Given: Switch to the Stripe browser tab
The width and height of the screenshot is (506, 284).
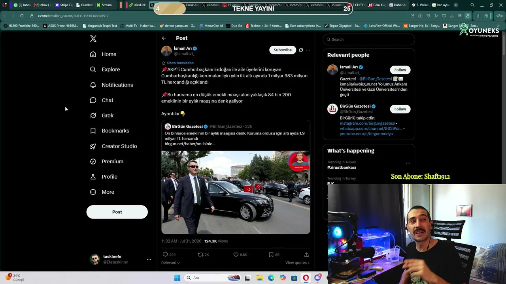Looking at the screenshot, I should pyautogui.click(x=64, y=5).
